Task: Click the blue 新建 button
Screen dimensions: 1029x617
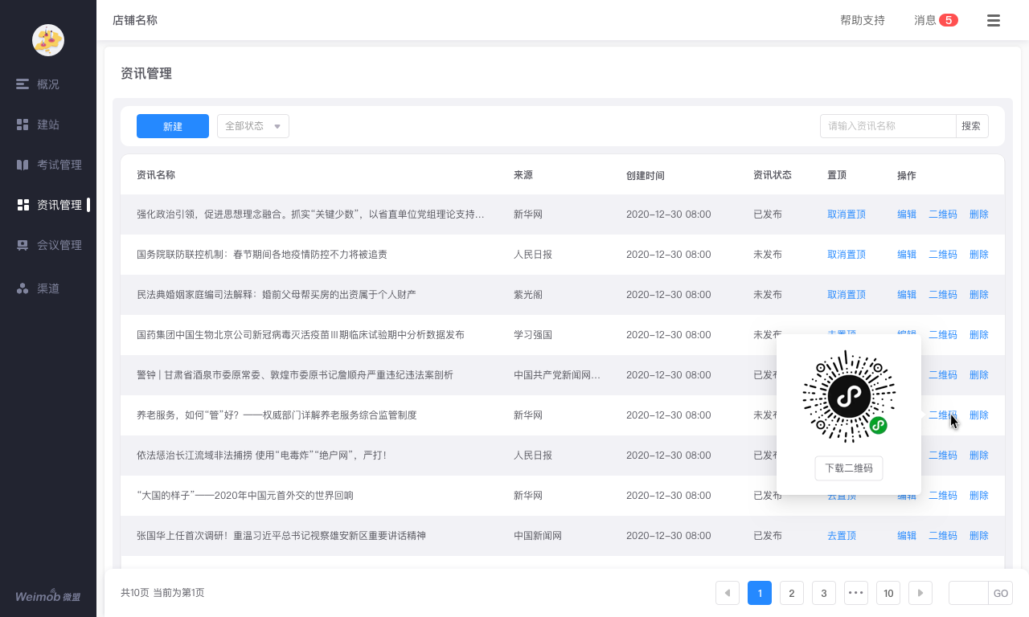Action: tap(173, 126)
